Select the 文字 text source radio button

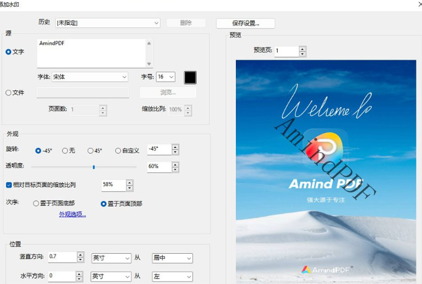[8, 51]
